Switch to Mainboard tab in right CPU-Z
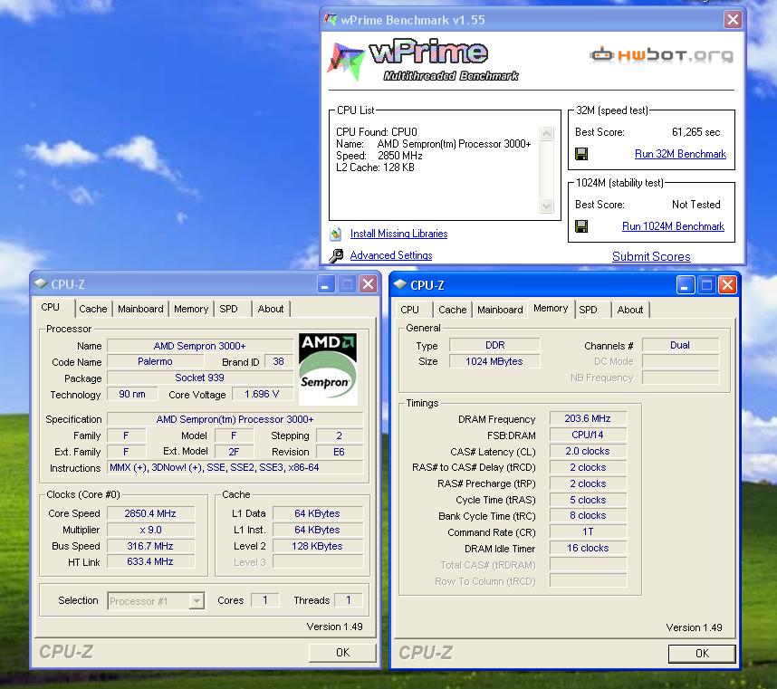This screenshot has height=689, width=777. 500,310
